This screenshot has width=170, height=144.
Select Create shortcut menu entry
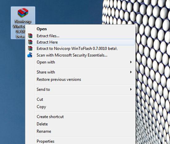pos(80,117)
